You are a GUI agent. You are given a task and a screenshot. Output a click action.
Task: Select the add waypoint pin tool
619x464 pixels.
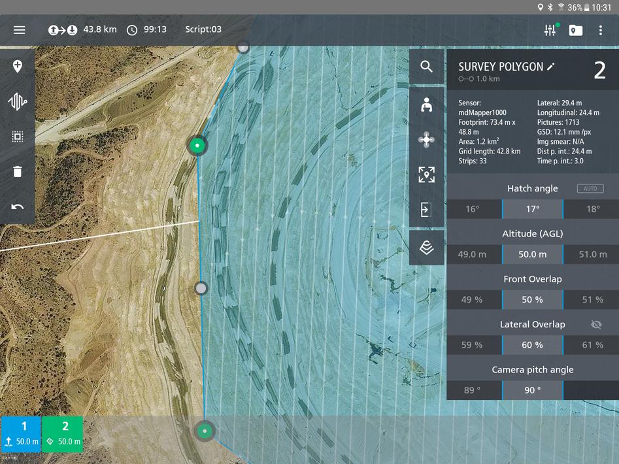(18, 66)
